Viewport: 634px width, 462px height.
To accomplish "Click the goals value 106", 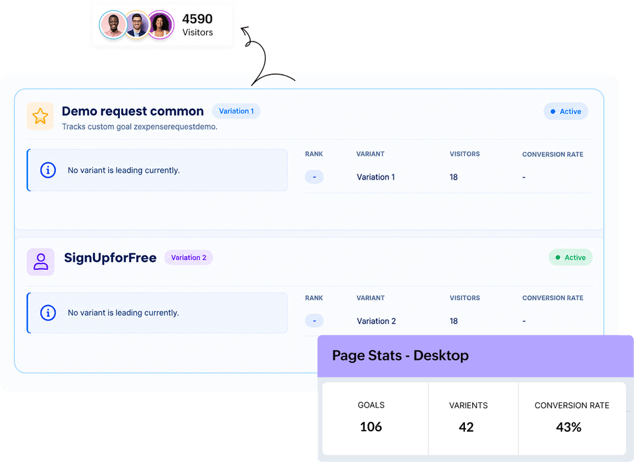I will tap(371, 427).
